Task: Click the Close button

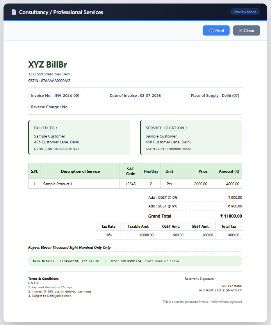Action: click(246, 30)
